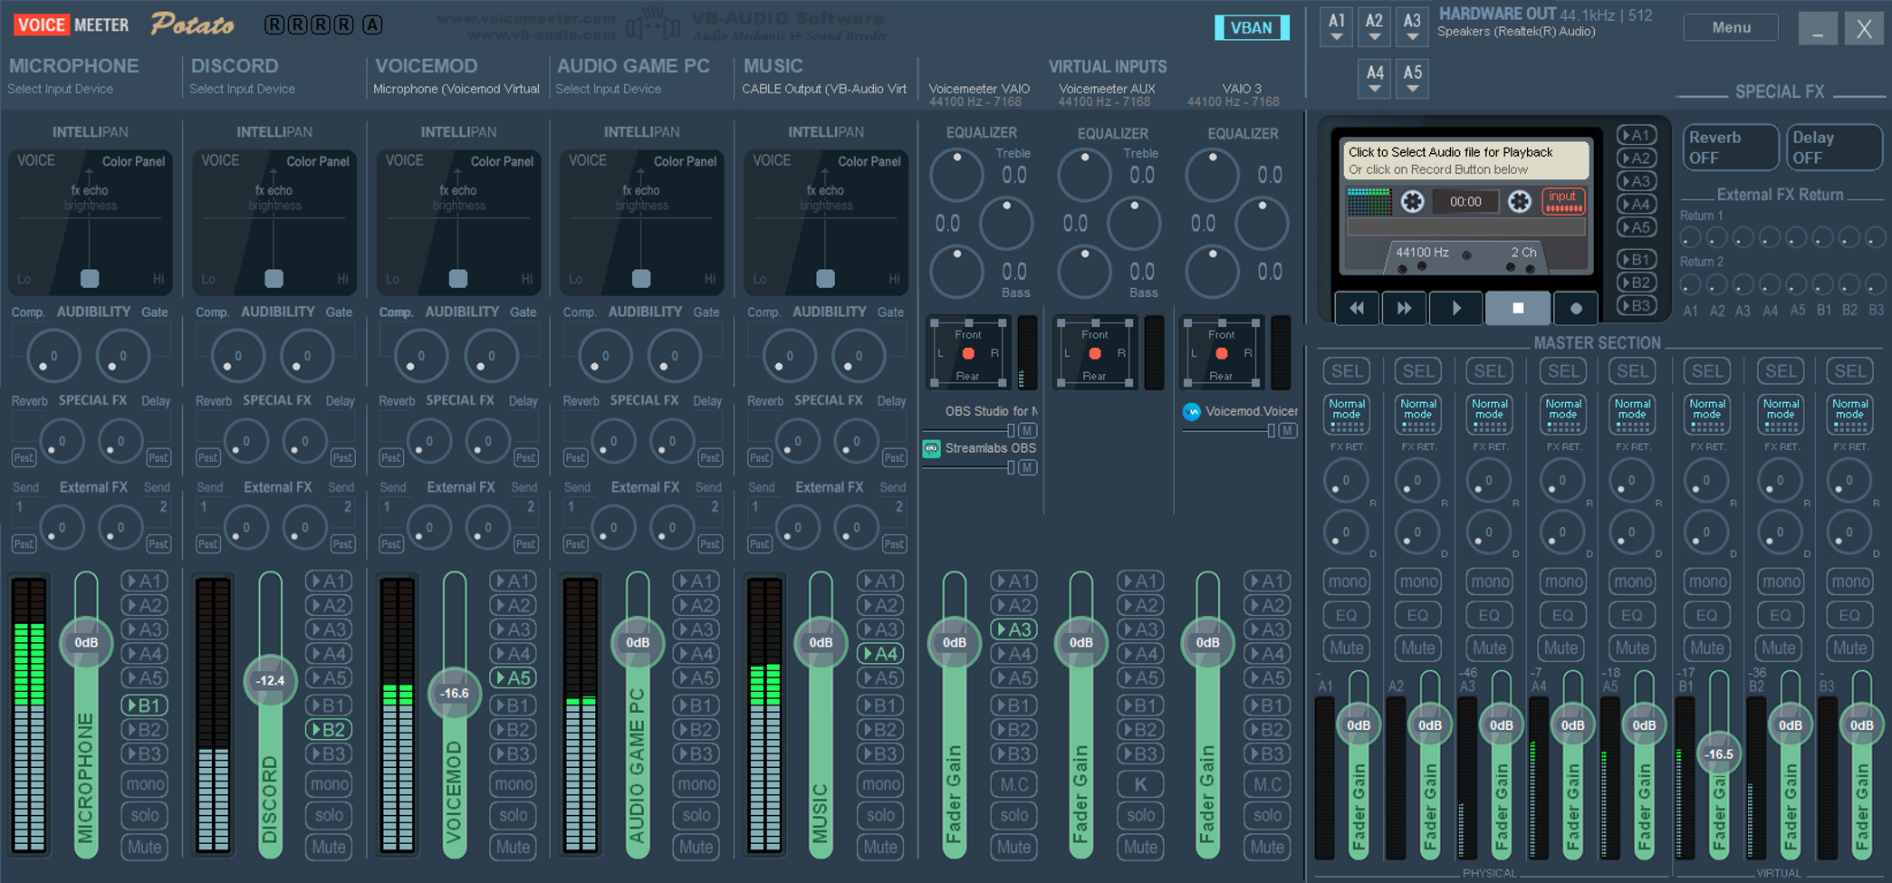Toggle B1 routing on MICROPHONE strip
The height and width of the screenshot is (883, 1892).
point(145,705)
